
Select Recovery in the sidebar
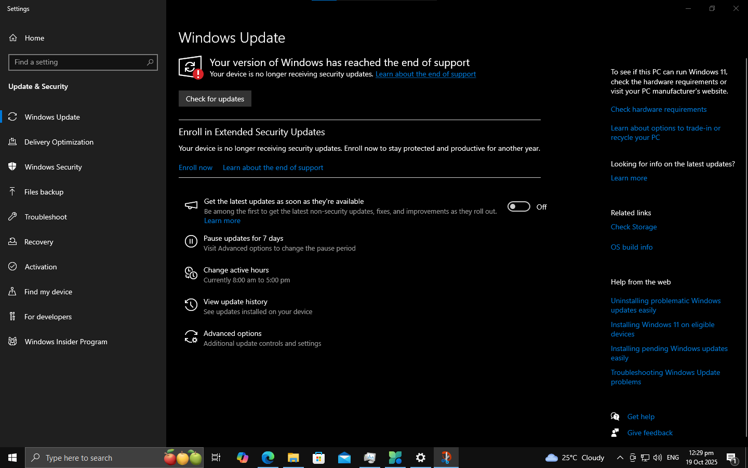tap(39, 242)
